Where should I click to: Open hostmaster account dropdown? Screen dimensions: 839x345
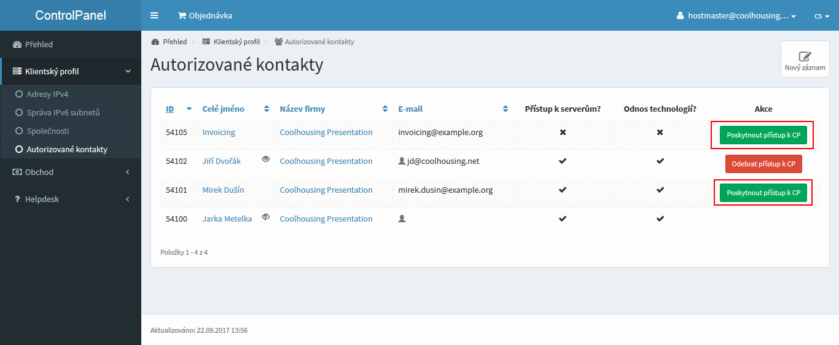736,16
